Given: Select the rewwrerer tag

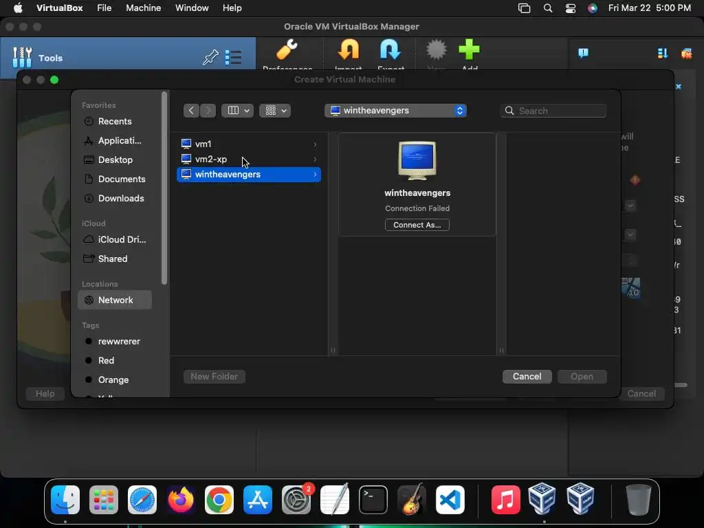Looking at the screenshot, I should click(x=115, y=341).
